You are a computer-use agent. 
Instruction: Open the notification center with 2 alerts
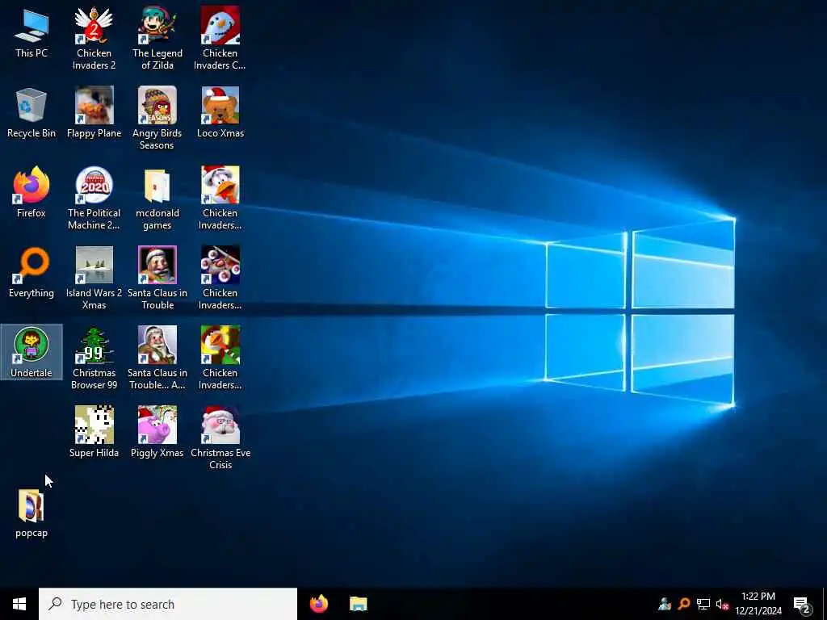tap(802, 604)
